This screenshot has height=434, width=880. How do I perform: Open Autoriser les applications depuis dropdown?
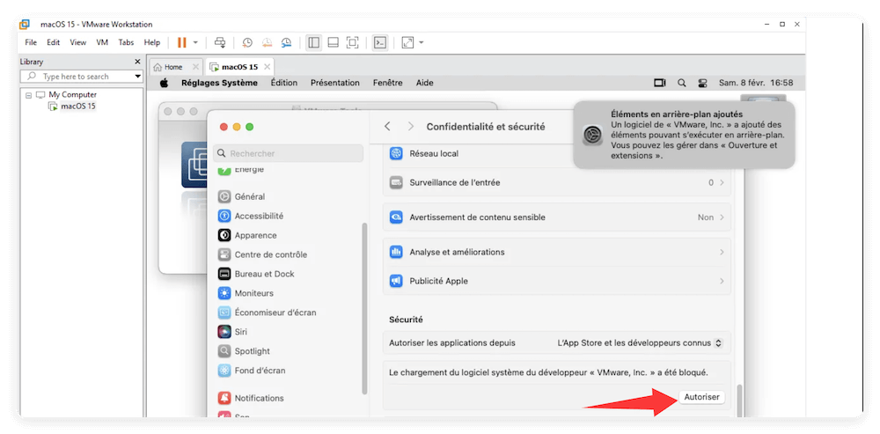pyautogui.click(x=640, y=342)
